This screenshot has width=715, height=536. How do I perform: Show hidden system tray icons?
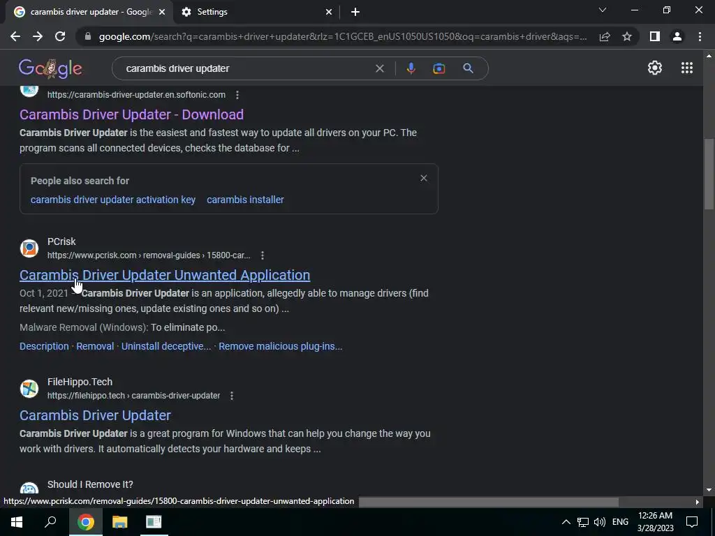[566, 522]
